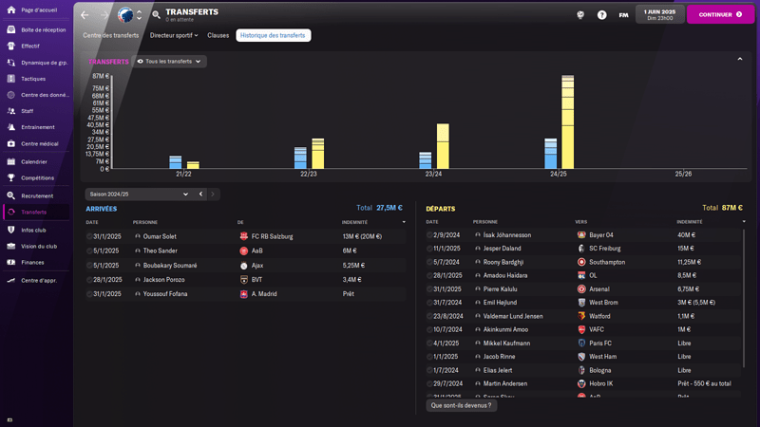Go back with the left arrow icon
Screen dimensions: 760x427
85,15
